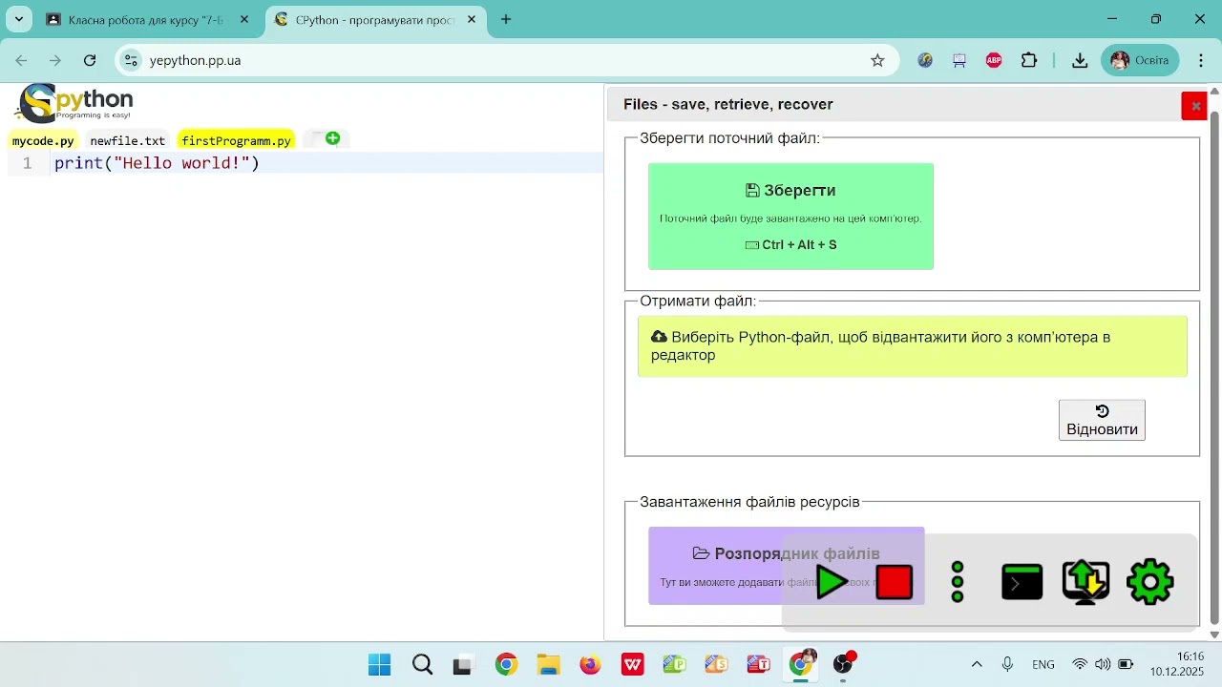Open Розпорядник файлів file manager
Viewport: 1222px width, 687px height.
pos(786,566)
